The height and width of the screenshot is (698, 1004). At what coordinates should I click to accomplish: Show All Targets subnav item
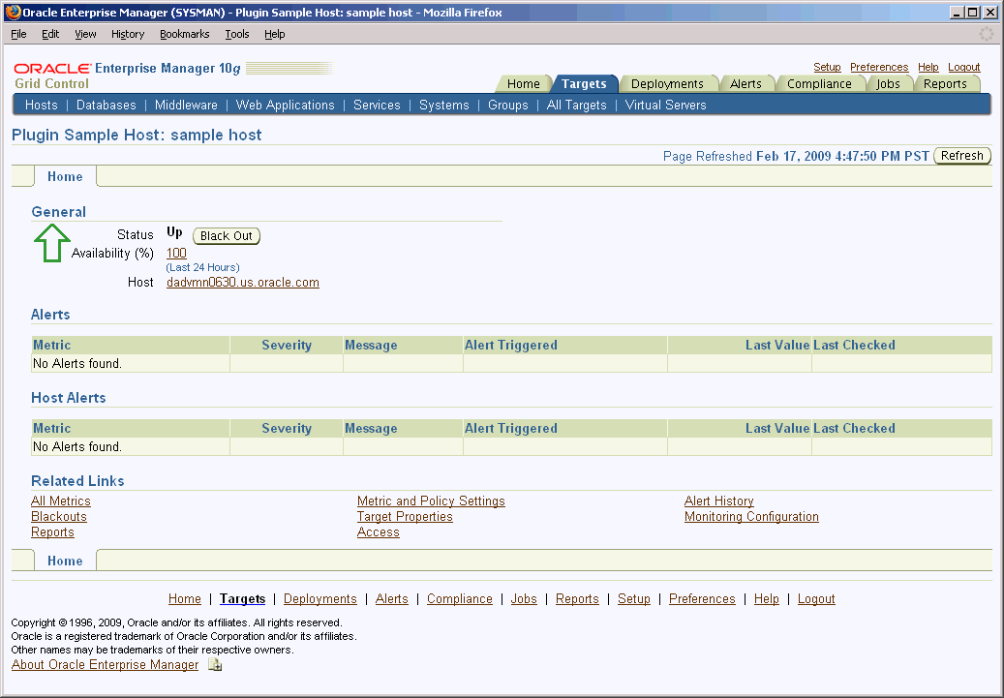pos(576,105)
